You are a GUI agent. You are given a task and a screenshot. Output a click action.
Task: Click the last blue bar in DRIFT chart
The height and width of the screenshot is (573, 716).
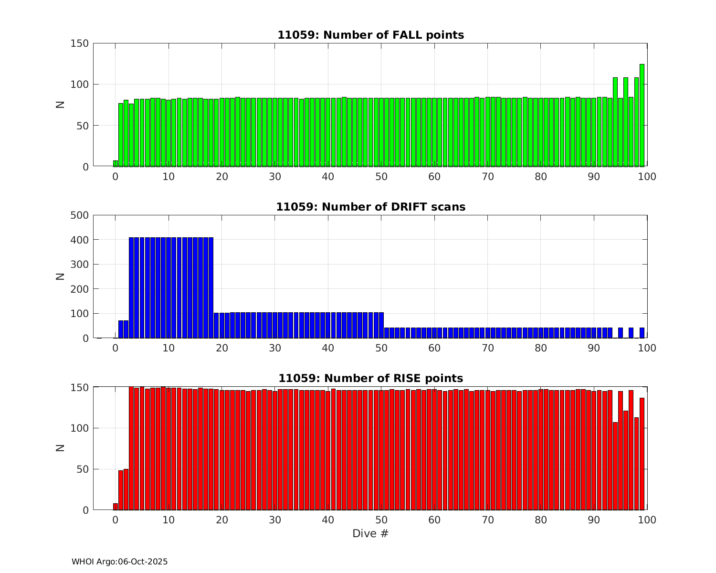pos(642,333)
